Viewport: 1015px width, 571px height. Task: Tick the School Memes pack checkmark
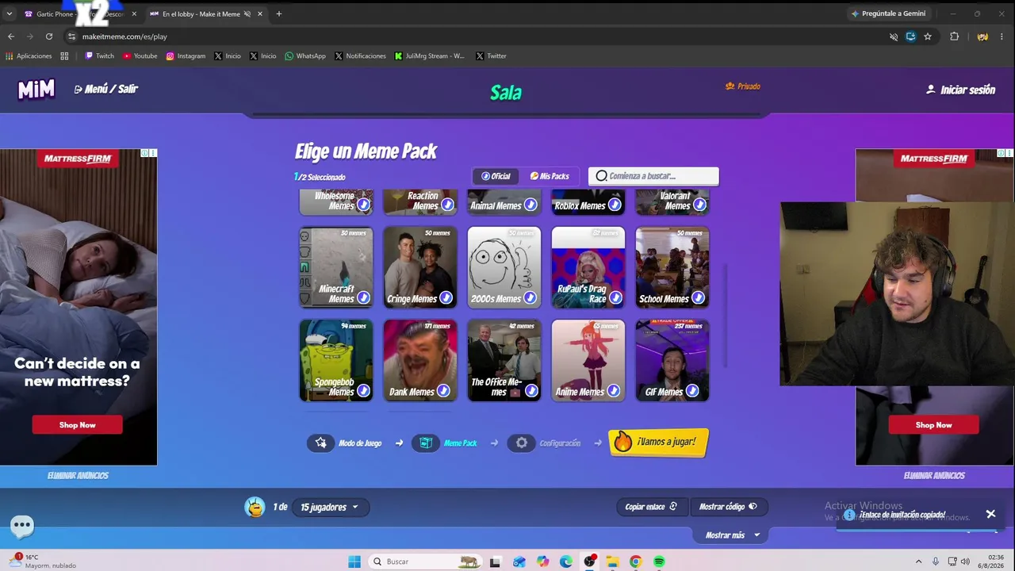698,297
